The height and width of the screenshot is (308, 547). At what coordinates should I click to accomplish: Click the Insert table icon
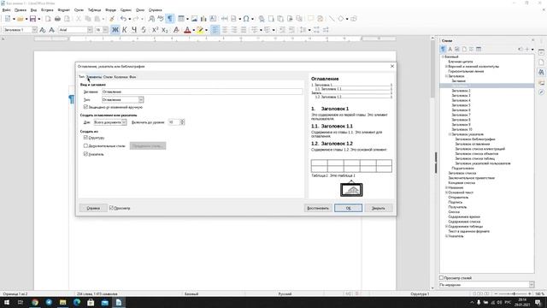tap(181, 19)
